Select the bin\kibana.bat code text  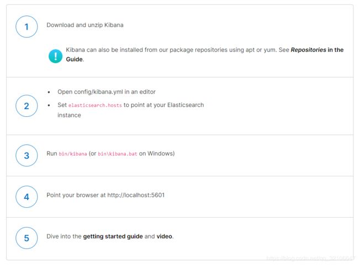point(118,154)
